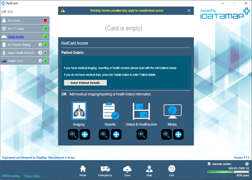
Task: Expand Import Health Records arrow
Action: (x=40, y=53)
